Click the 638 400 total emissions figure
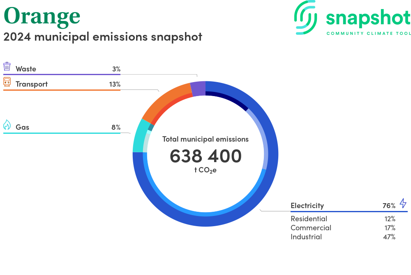The image size is (411, 275). (205, 156)
